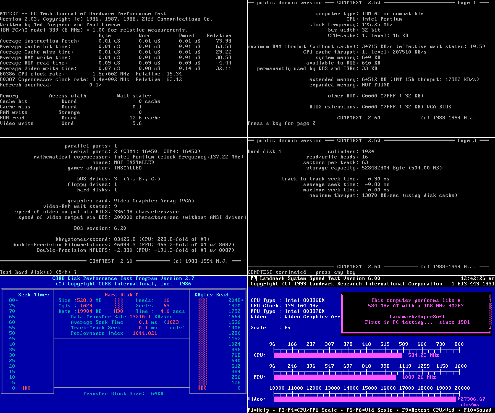Click the down arrow in Landmark message box
The width and height of the screenshot is (495, 413).
pos(490,328)
